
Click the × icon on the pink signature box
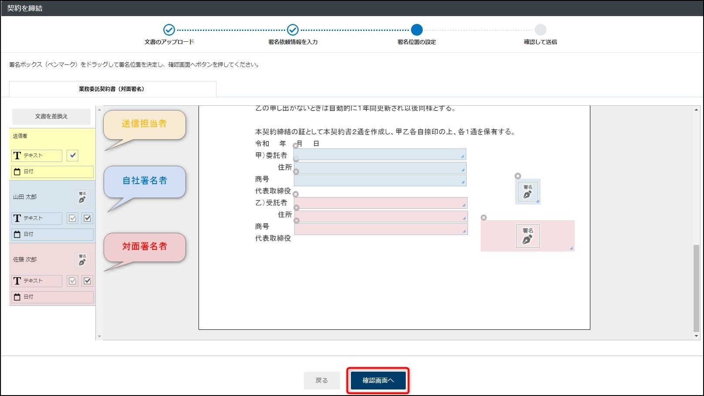[x=484, y=217]
